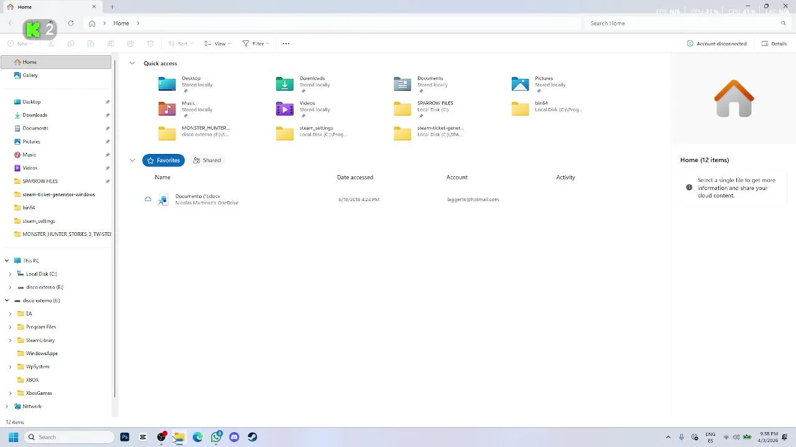796x447 pixels.
Task: Refresh the Home view
Action: (71, 23)
